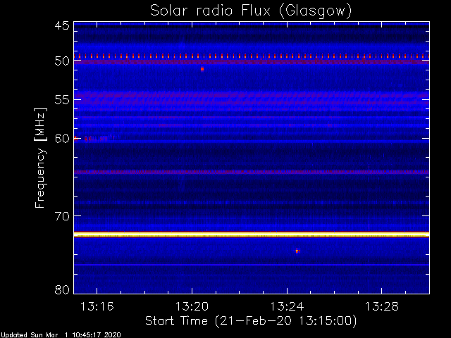This screenshot has height=338, width=451.
Task: Click the 13:28 time tick label
Action: (382, 306)
